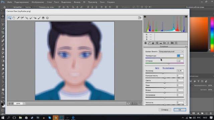Open the Image (Изображение) menu in Photoshop
This screenshot has width=214, height=120.
coord(38,2)
